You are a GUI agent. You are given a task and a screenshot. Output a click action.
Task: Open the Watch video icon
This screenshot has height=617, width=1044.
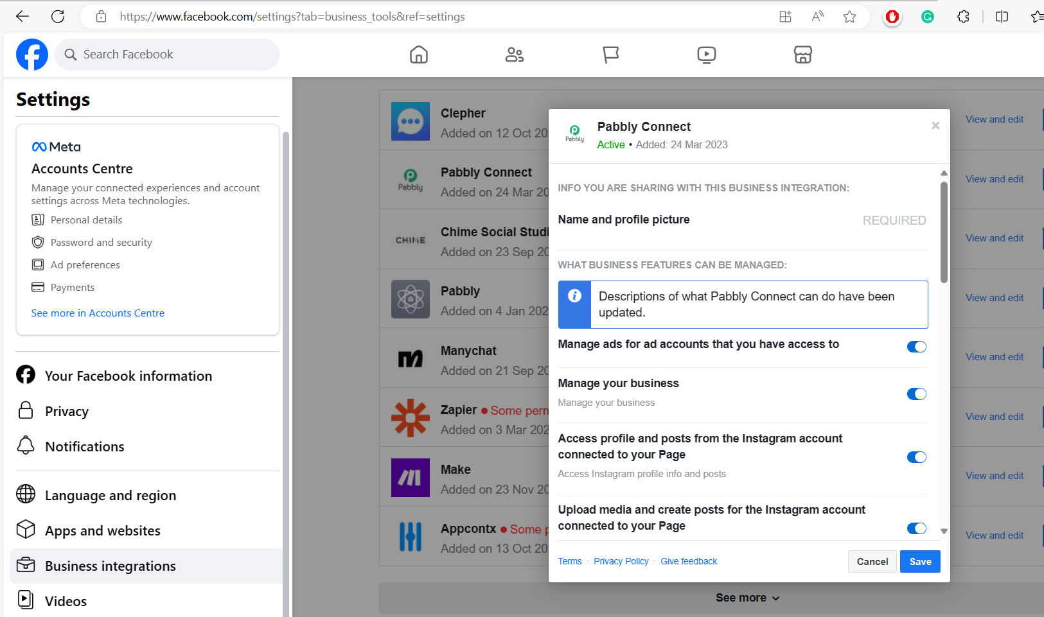click(707, 55)
